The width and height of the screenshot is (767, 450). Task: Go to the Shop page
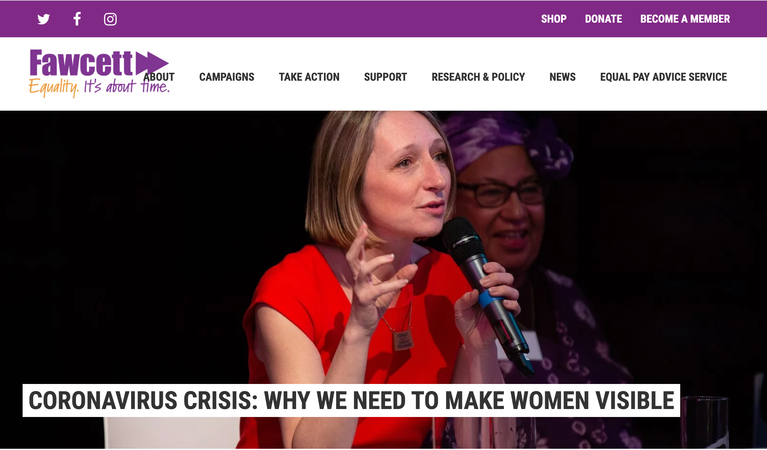[x=554, y=19]
